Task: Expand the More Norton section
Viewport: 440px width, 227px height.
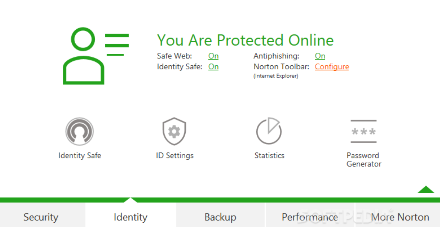Action: [400, 217]
